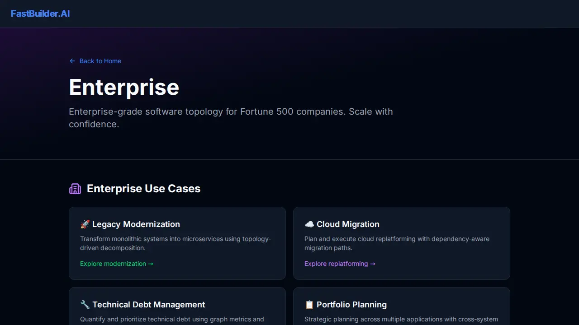Click the clipboard icon on Portfolio Planning

point(309,305)
